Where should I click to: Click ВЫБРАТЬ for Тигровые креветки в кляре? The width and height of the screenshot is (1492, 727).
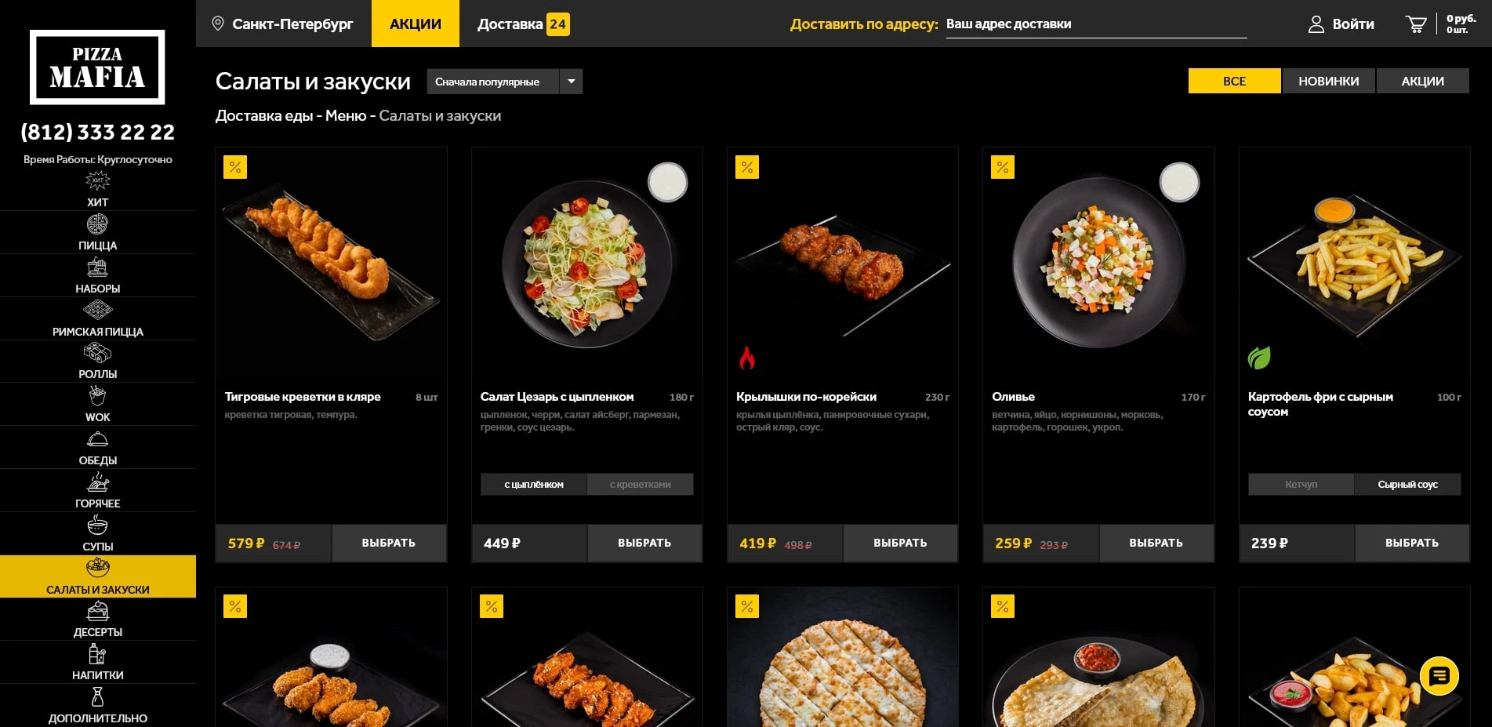[389, 543]
